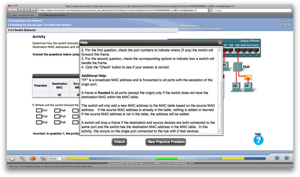The image size is (300, 177).
Task: Click the Google search field
Action: (x=250, y=10)
